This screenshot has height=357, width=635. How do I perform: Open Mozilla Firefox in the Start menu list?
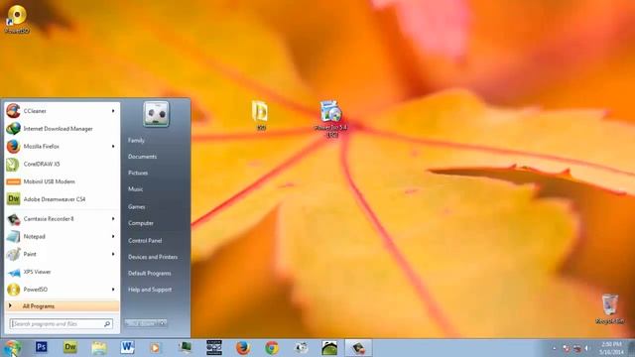[x=62, y=146]
